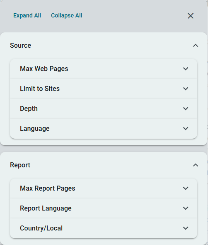Click the Max Web Pages label
208x245 pixels.
click(x=44, y=69)
